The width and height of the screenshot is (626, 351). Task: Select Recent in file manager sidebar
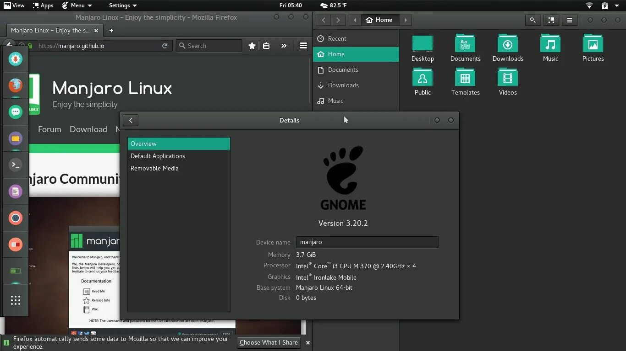click(x=356, y=39)
